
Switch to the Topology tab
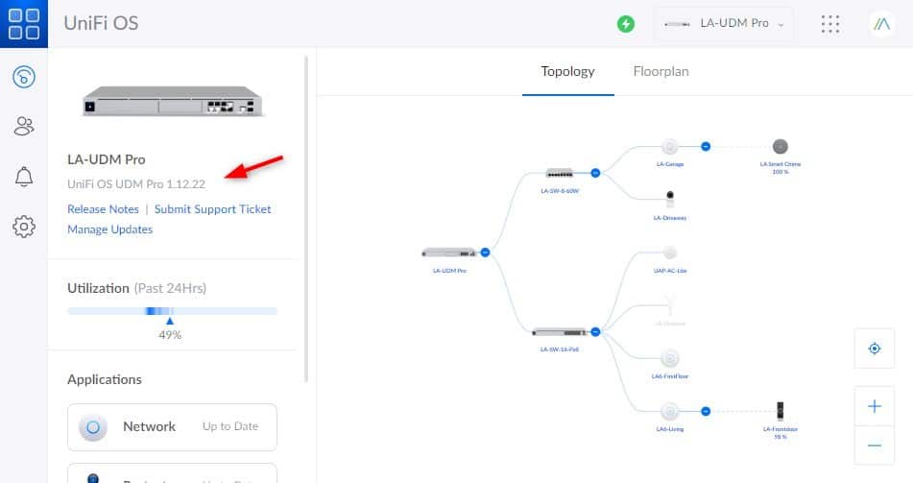tap(567, 72)
